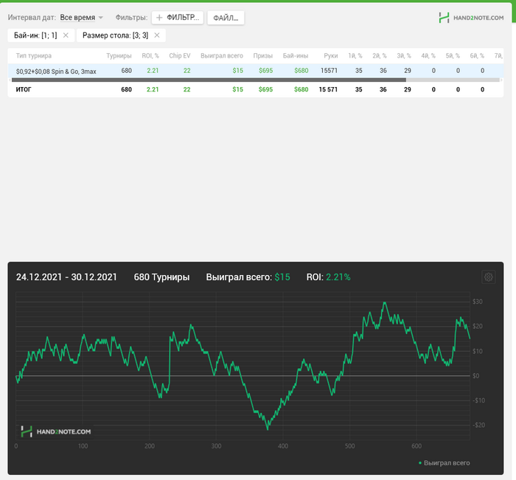Click the 680 Турниры chart label
The height and width of the screenshot is (480, 516).
click(x=161, y=277)
